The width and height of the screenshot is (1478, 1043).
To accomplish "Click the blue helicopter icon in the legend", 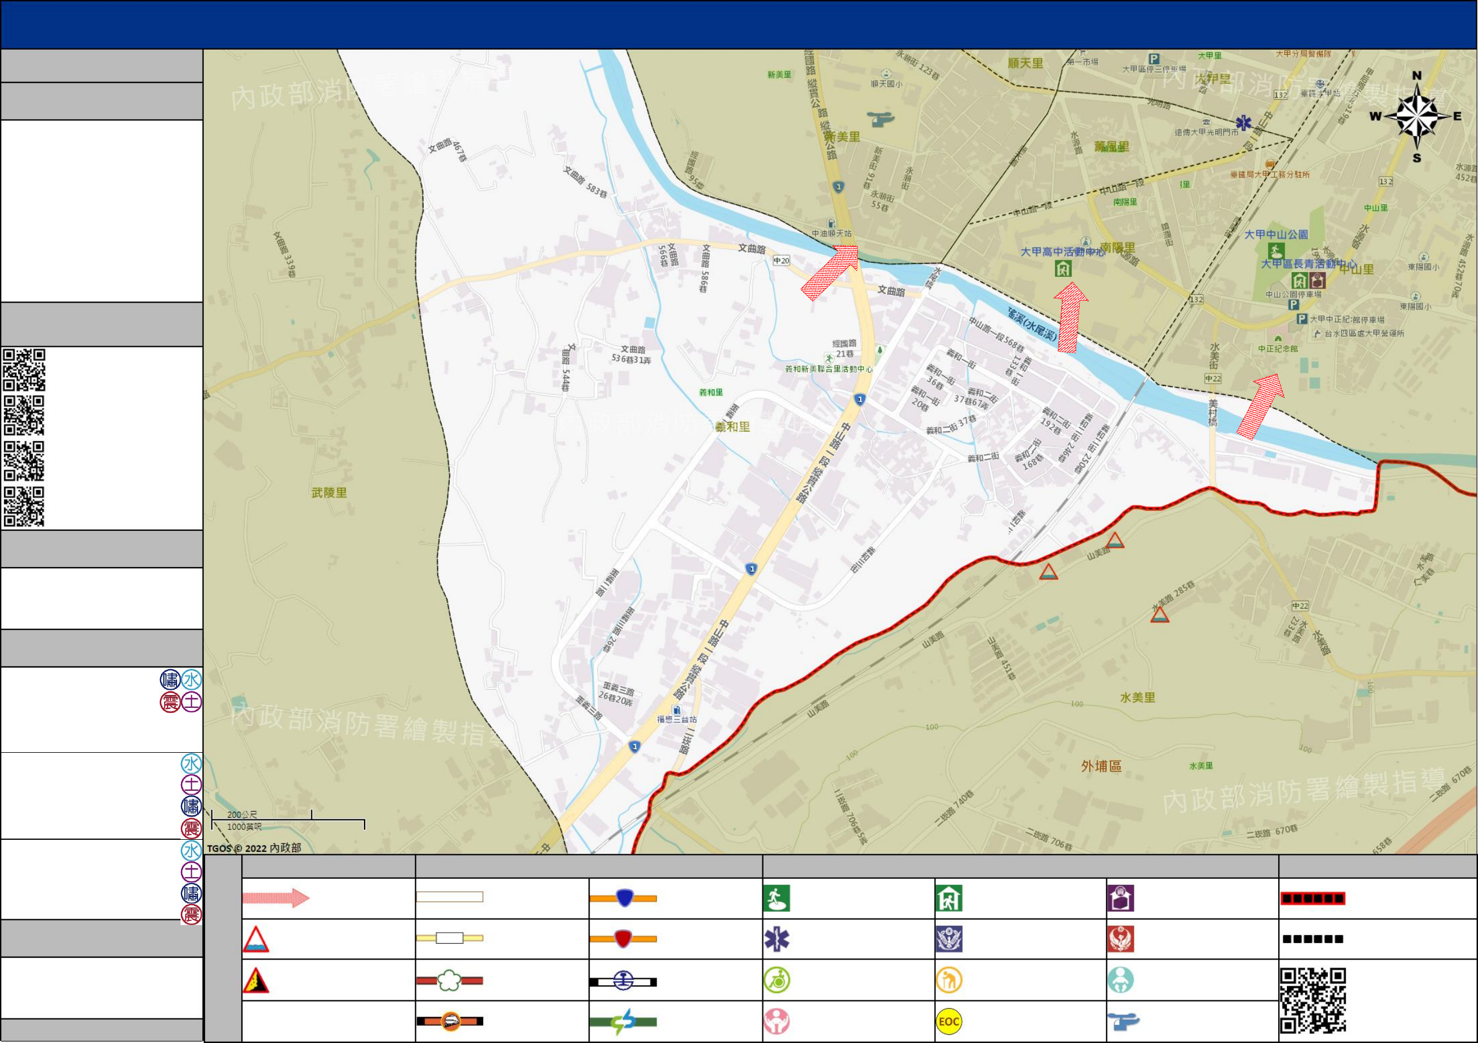I will [x=1123, y=1021].
